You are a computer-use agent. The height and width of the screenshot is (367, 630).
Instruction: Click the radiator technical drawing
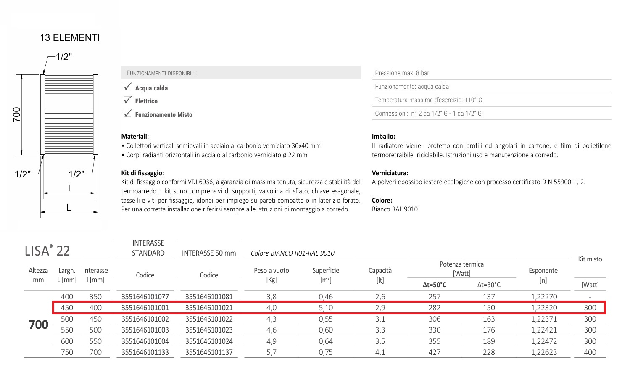click(x=69, y=114)
